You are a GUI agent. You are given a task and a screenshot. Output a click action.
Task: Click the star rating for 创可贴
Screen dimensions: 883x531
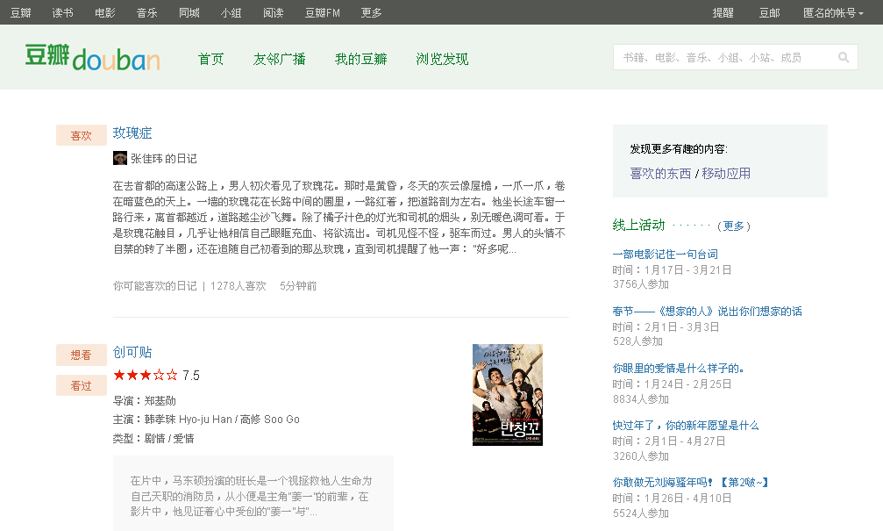point(146,375)
